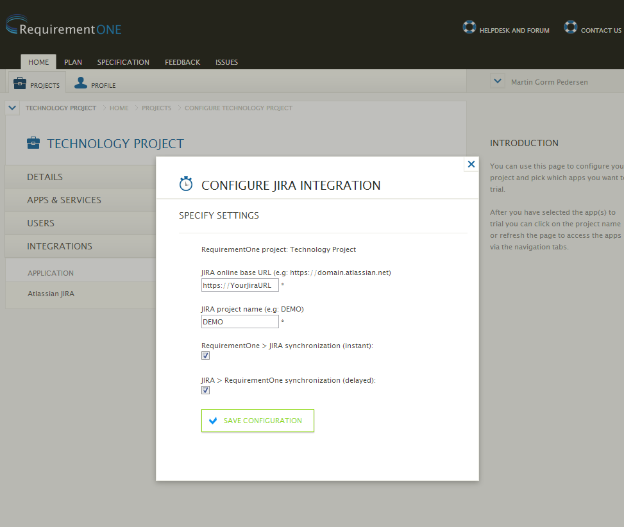Click TECHNOLOGY PROJECT in the breadcrumb
The image size is (624, 527).
pyautogui.click(x=61, y=108)
